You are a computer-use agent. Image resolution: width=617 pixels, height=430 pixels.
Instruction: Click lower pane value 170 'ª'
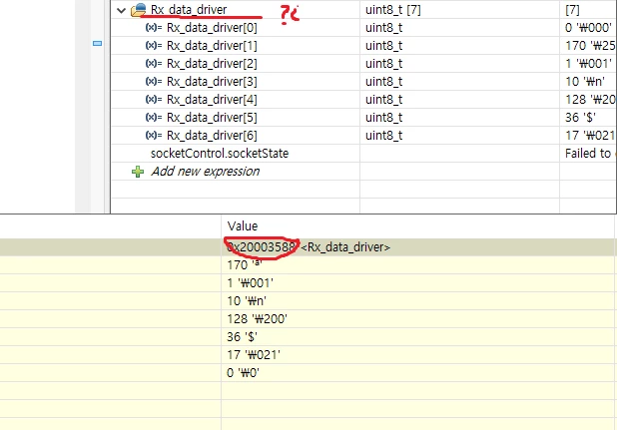[245, 265]
